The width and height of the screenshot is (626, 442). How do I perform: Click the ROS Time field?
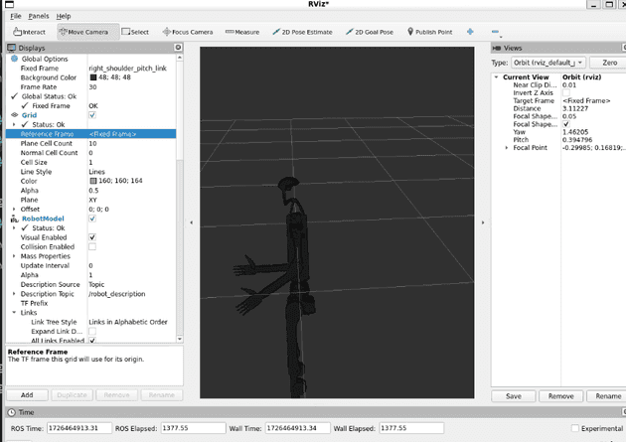79,428
